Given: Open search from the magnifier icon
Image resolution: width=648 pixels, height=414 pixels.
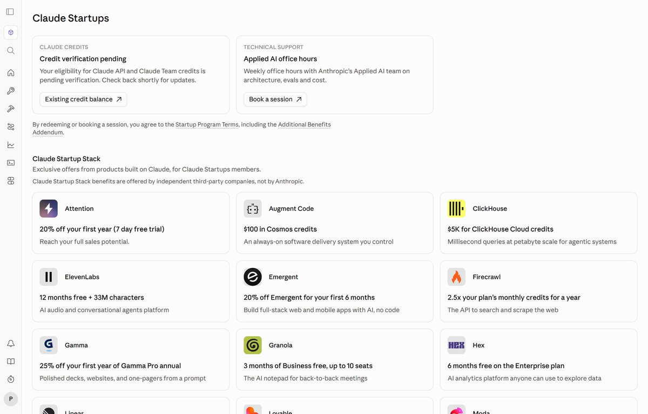Looking at the screenshot, I should pyautogui.click(x=11, y=51).
